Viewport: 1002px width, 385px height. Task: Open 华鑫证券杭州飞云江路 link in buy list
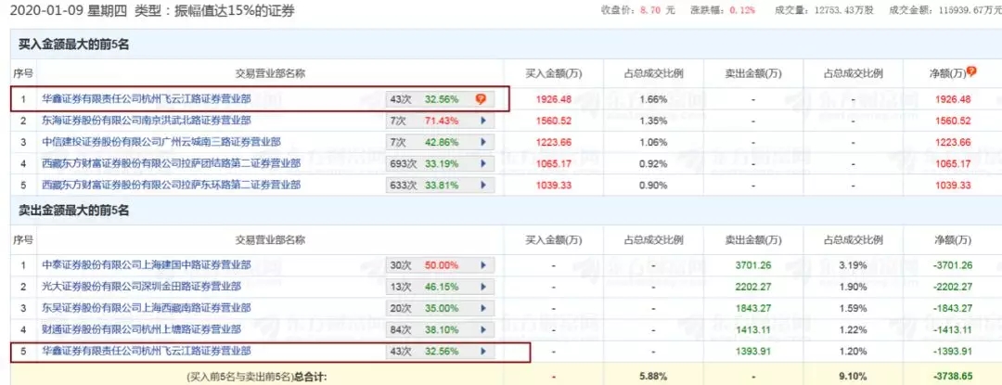[x=147, y=99]
